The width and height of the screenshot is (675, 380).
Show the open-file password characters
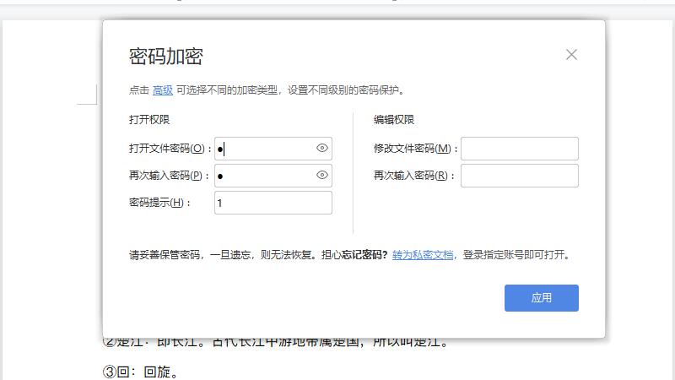[x=321, y=149]
